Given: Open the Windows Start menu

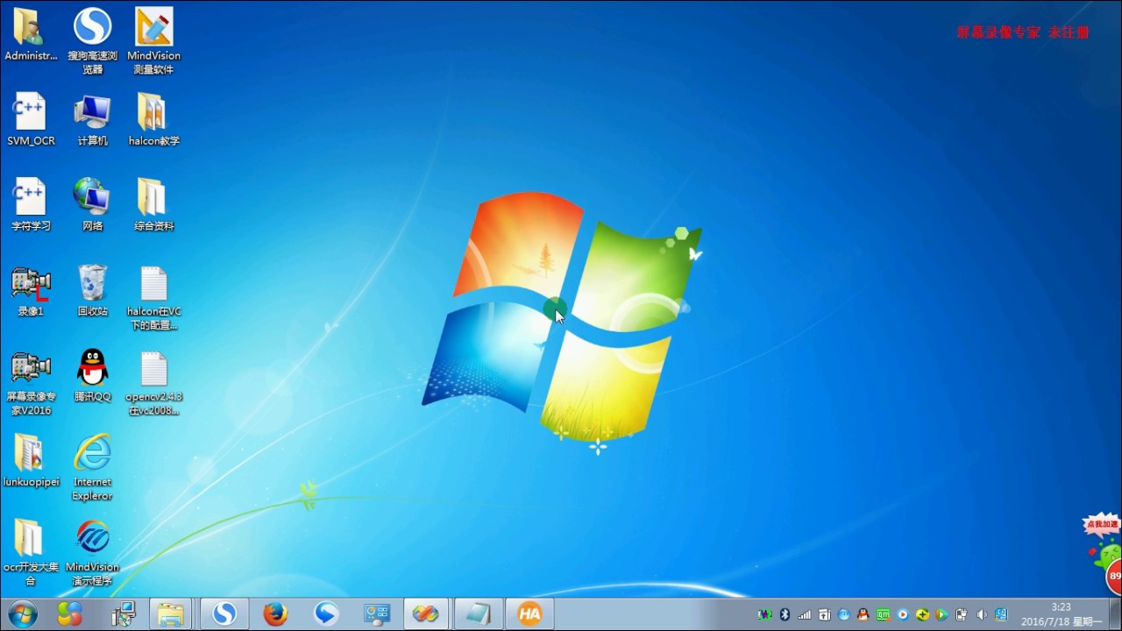Looking at the screenshot, I should 23,613.
